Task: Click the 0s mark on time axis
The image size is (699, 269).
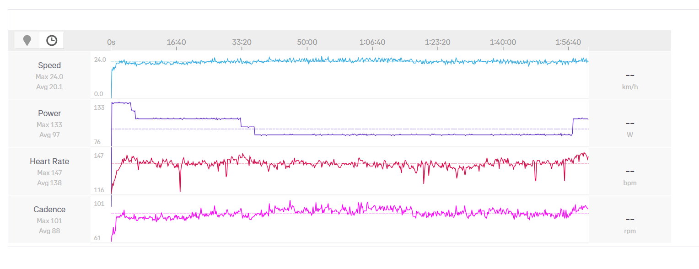Action: 111,42
